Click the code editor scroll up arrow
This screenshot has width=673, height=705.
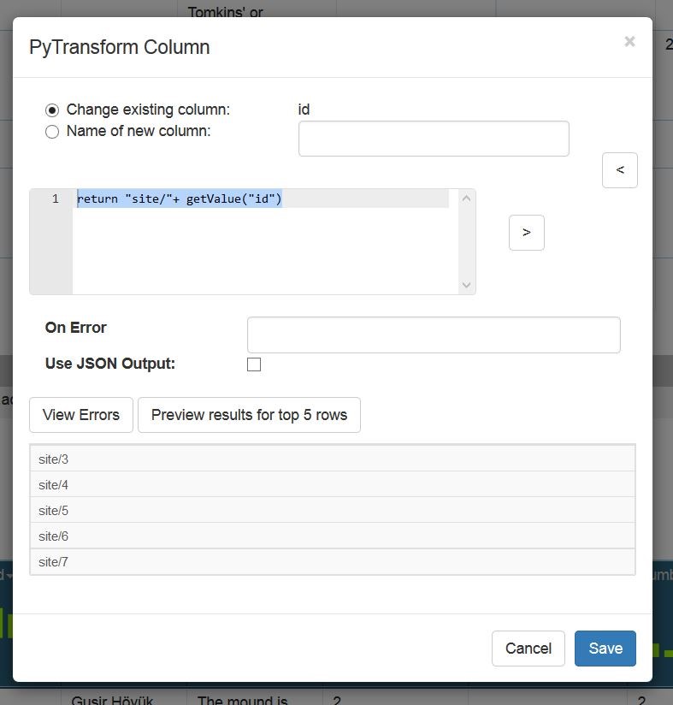click(466, 198)
